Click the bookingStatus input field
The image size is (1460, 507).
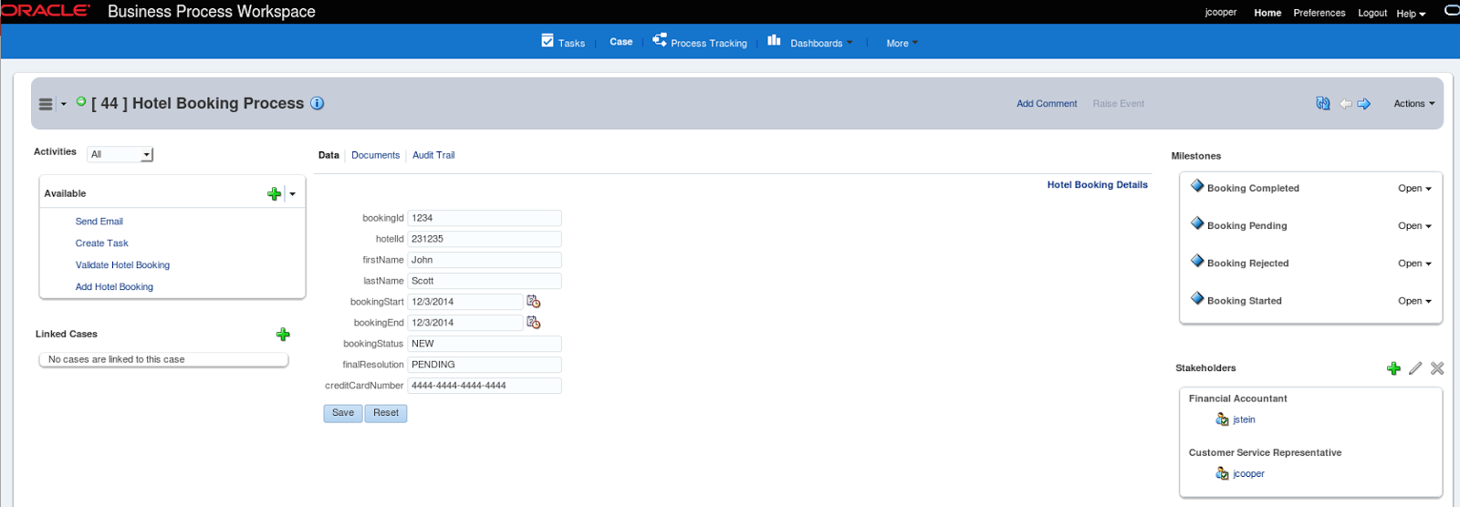click(x=485, y=344)
